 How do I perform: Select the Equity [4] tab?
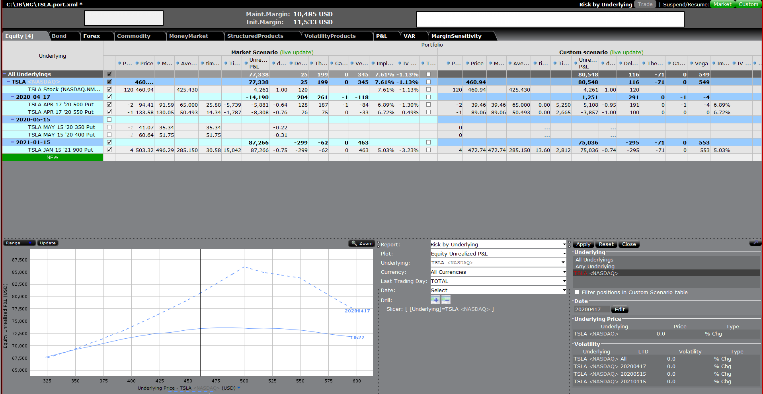(x=25, y=36)
